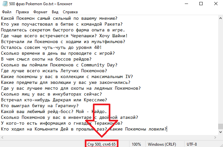The height and width of the screenshot is (147, 223).
Task: Click the 100% zoom level in the status bar
Action: 136,144
